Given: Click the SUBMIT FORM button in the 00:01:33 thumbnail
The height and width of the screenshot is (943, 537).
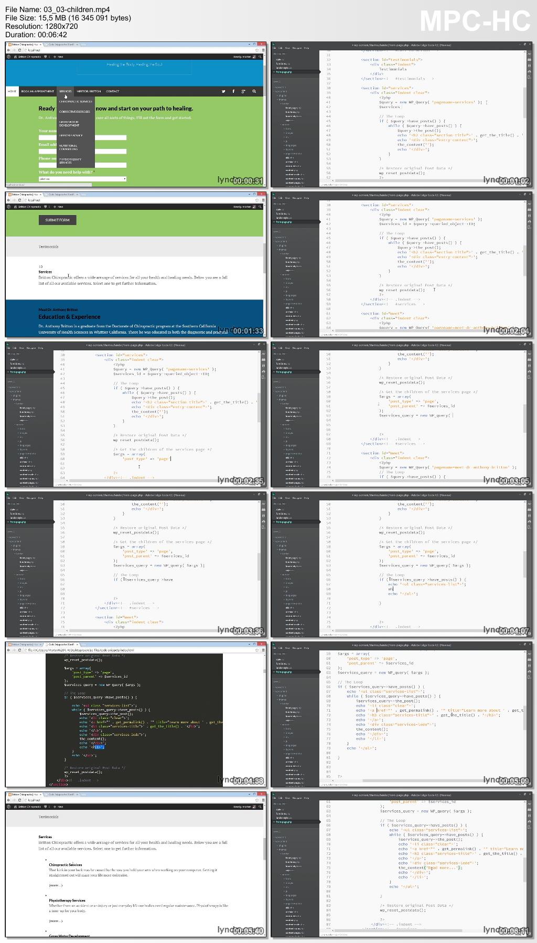Looking at the screenshot, I should point(57,220).
